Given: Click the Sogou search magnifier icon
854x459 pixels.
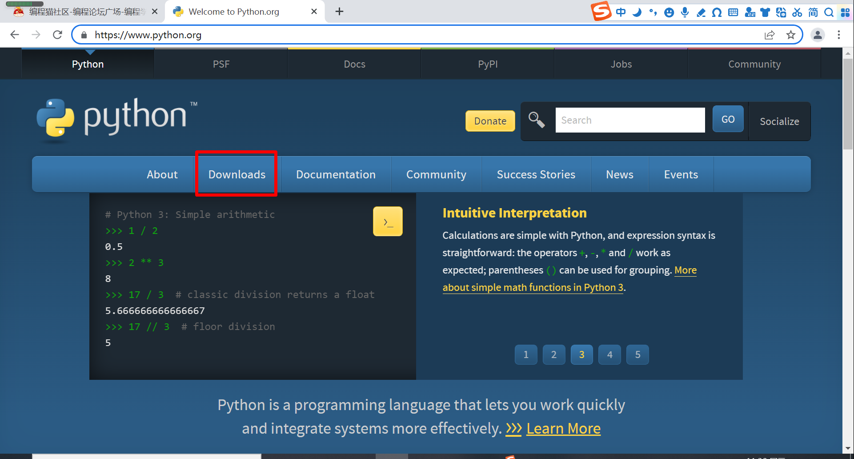Looking at the screenshot, I should 829,12.
